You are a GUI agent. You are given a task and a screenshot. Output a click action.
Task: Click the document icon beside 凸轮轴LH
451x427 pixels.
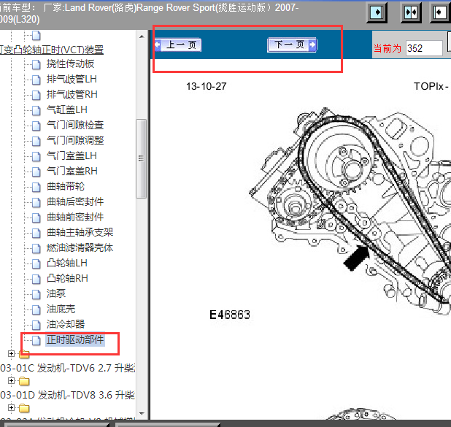(x=36, y=263)
